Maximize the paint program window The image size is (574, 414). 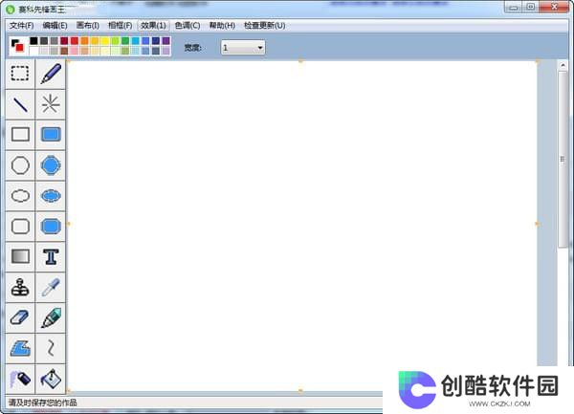point(530,7)
